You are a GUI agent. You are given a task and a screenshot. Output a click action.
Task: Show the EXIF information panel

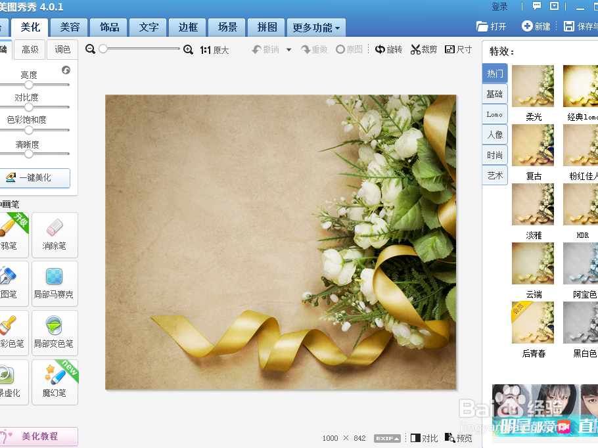coord(386,438)
